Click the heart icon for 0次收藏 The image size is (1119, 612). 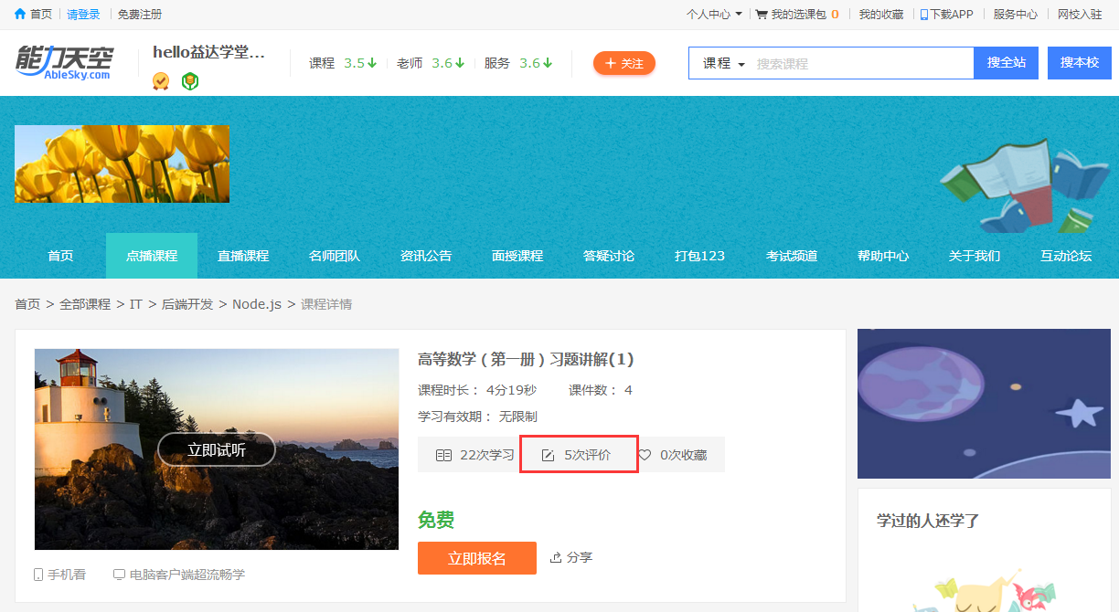[645, 455]
